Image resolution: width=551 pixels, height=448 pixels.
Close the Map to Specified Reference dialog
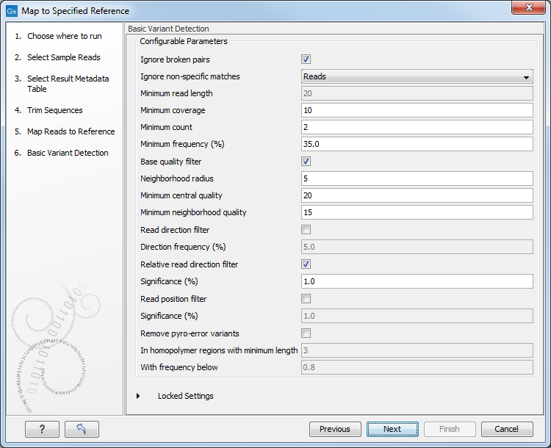[x=532, y=10]
